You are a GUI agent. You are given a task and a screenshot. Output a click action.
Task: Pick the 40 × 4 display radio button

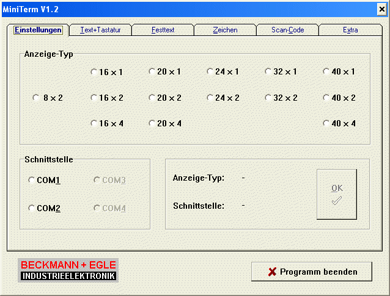coord(326,123)
